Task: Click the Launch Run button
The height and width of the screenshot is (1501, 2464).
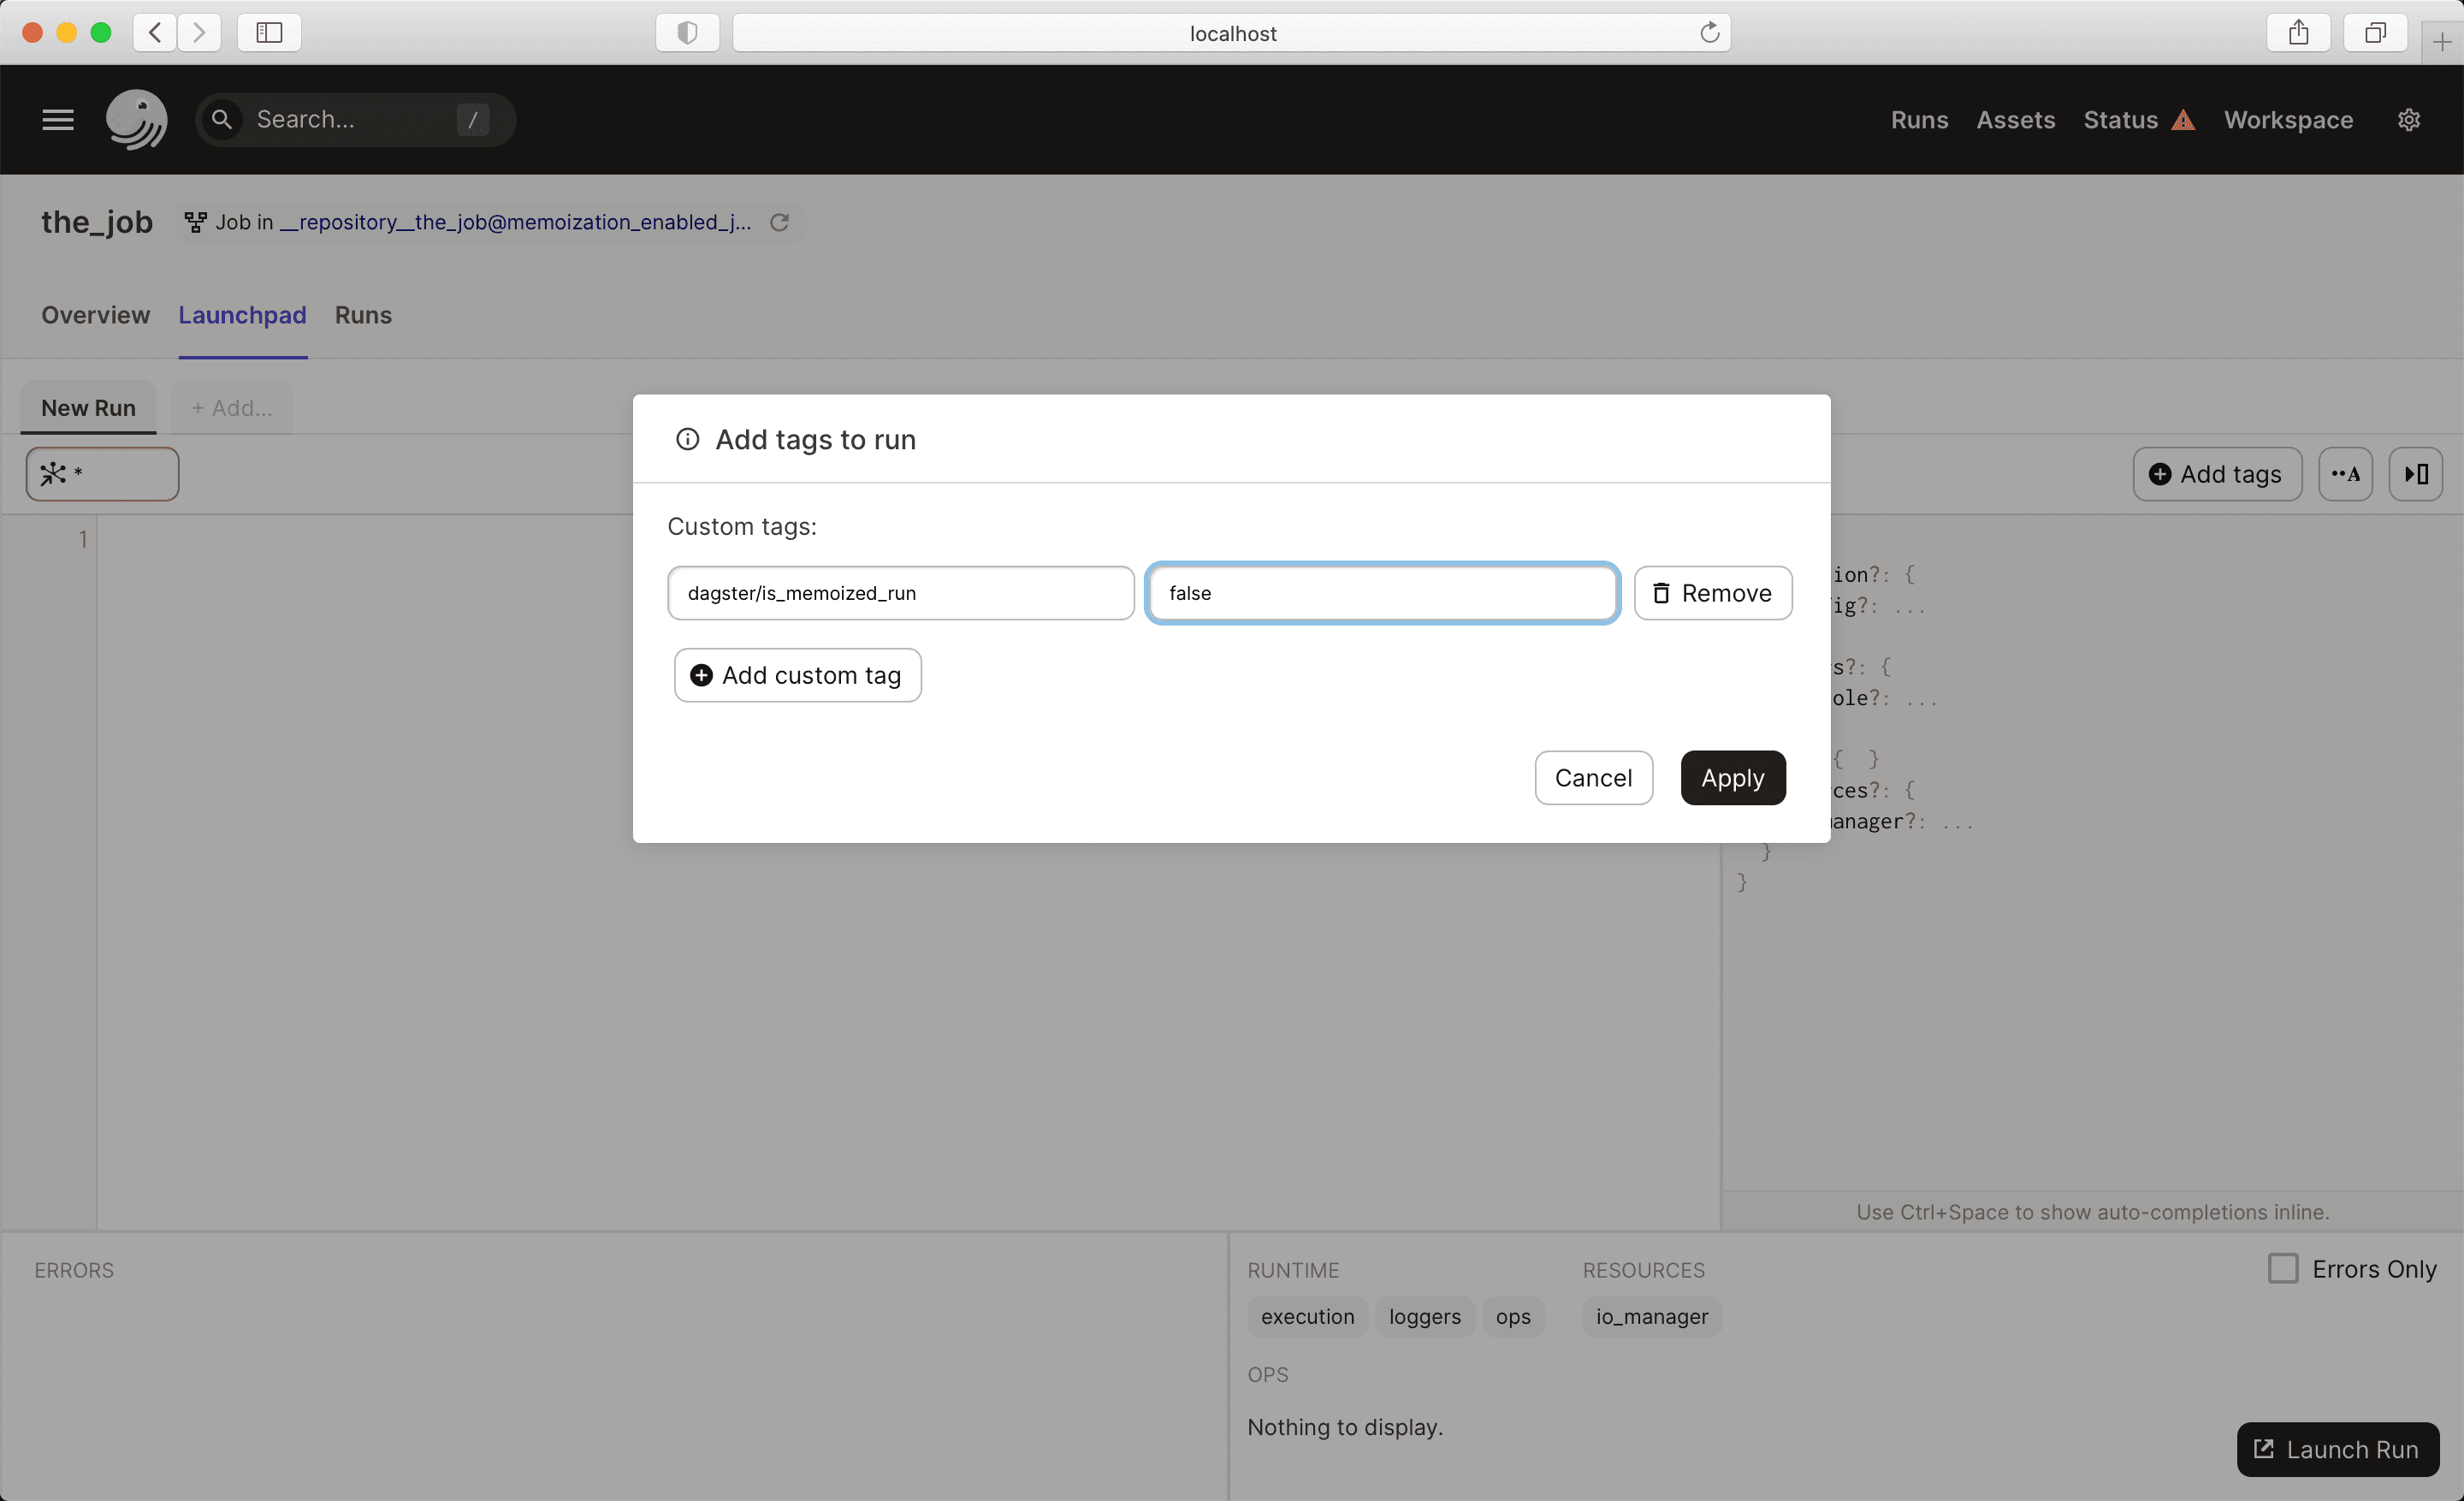Action: pos(2337,1449)
